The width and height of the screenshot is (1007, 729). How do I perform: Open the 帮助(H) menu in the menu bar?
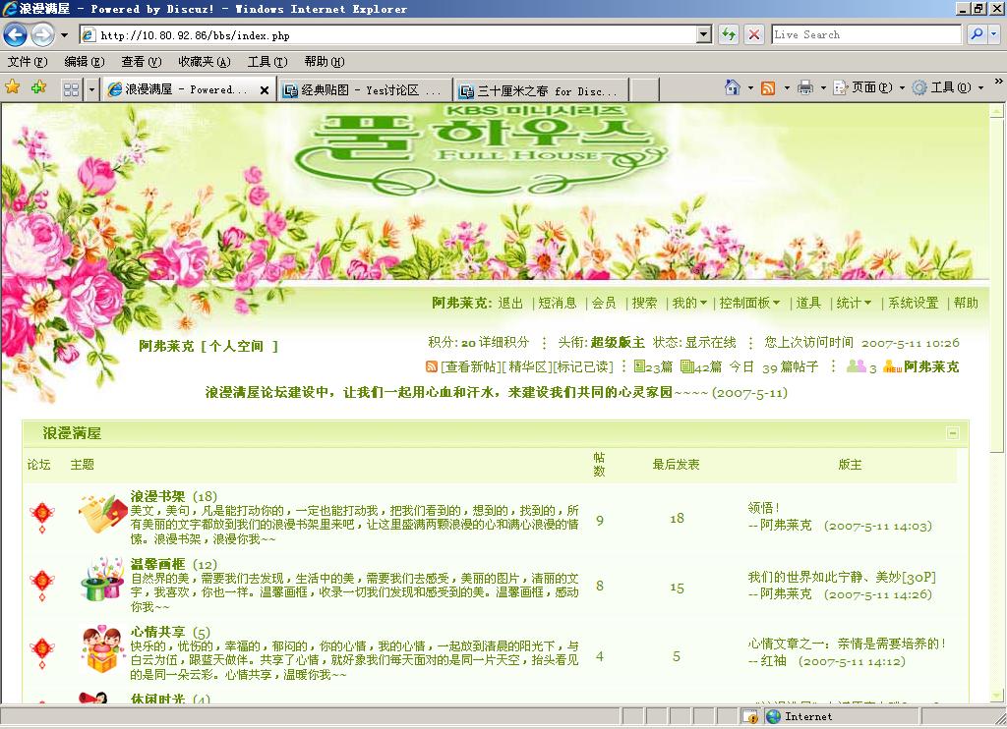(325, 62)
